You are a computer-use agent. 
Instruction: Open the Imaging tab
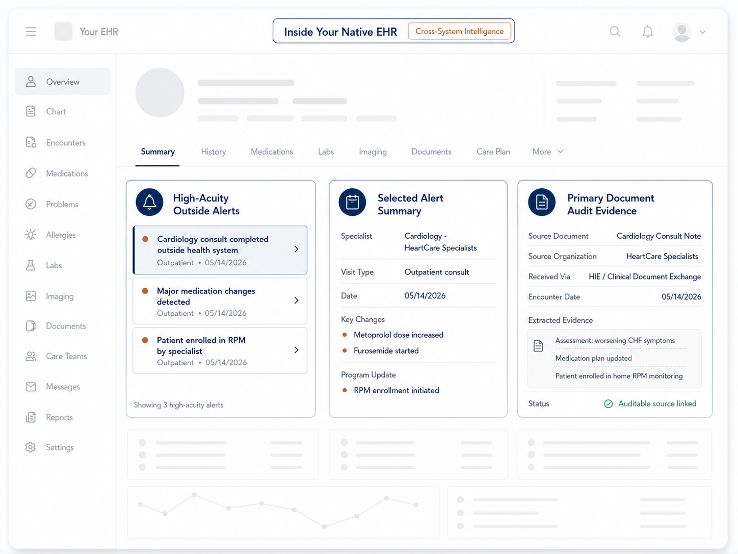pos(373,152)
